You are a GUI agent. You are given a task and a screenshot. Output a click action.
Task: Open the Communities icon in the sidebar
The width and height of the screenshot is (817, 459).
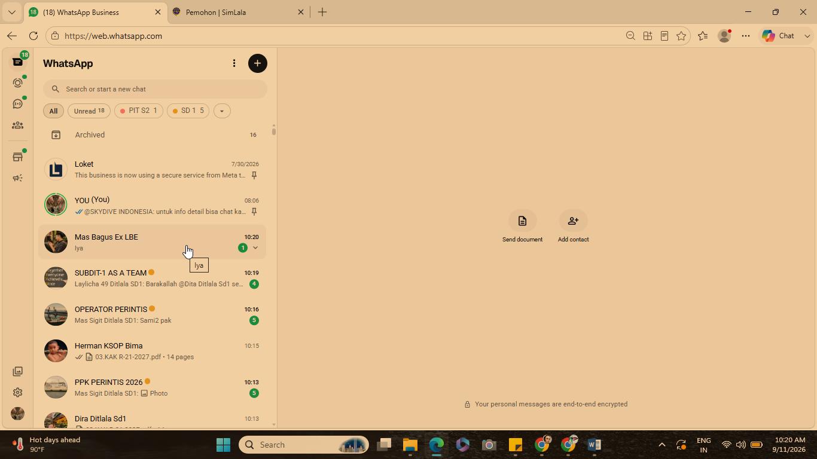18,126
